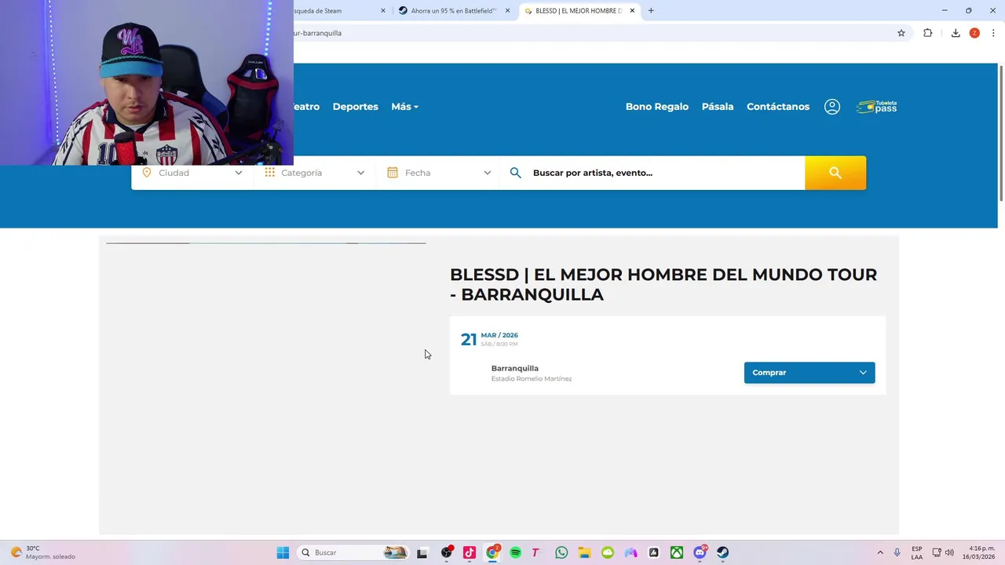
Task: Open the Chrome extensions puzzle icon
Action: click(928, 33)
